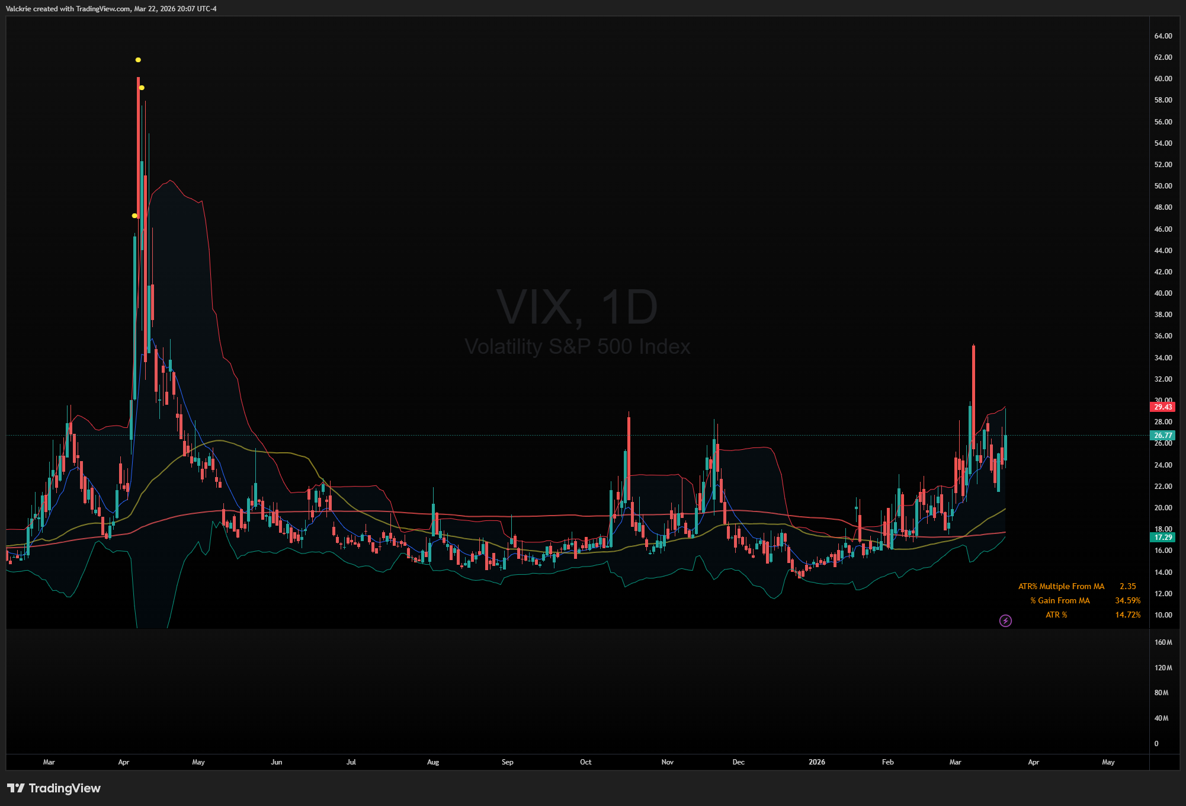The image size is (1186, 806).
Task: Click the 40.00 level on price axis
Action: [x=1163, y=293]
